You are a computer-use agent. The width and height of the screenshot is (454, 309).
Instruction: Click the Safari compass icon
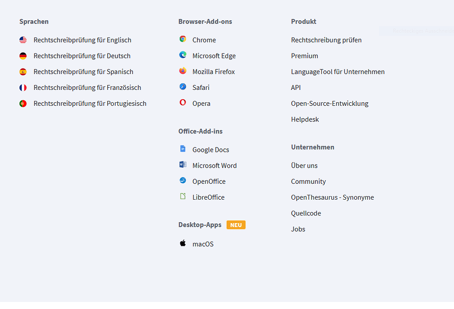tap(183, 86)
